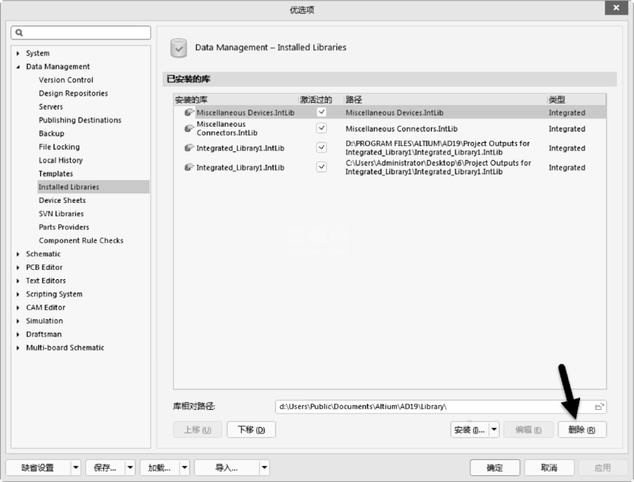Click the Miscellaneous Devices library icon
Image resolution: width=634 pixels, height=482 pixels.
pyautogui.click(x=189, y=113)
